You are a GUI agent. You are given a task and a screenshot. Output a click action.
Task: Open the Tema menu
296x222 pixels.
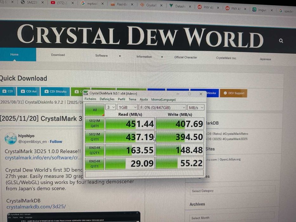point(132,99)
